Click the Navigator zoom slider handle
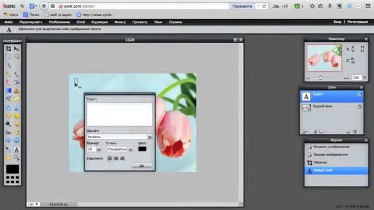374x210 pixels. tap(321, 78)
